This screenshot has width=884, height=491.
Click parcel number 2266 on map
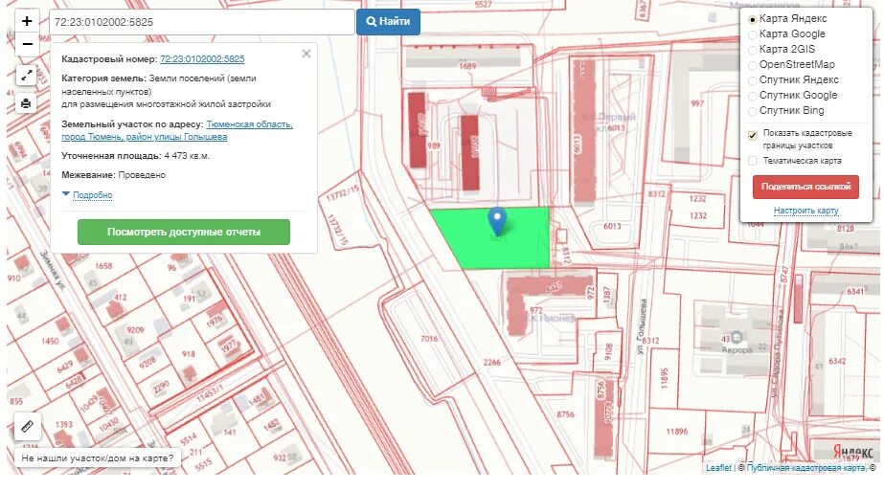pos(491,363)
